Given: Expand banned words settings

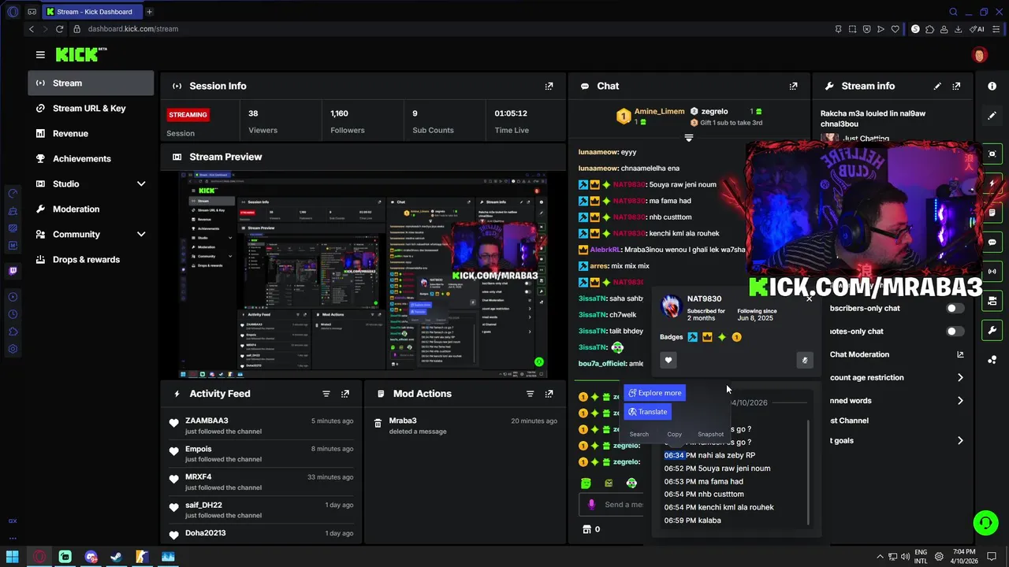Looking at the screenshot, I should click(960, 401).
